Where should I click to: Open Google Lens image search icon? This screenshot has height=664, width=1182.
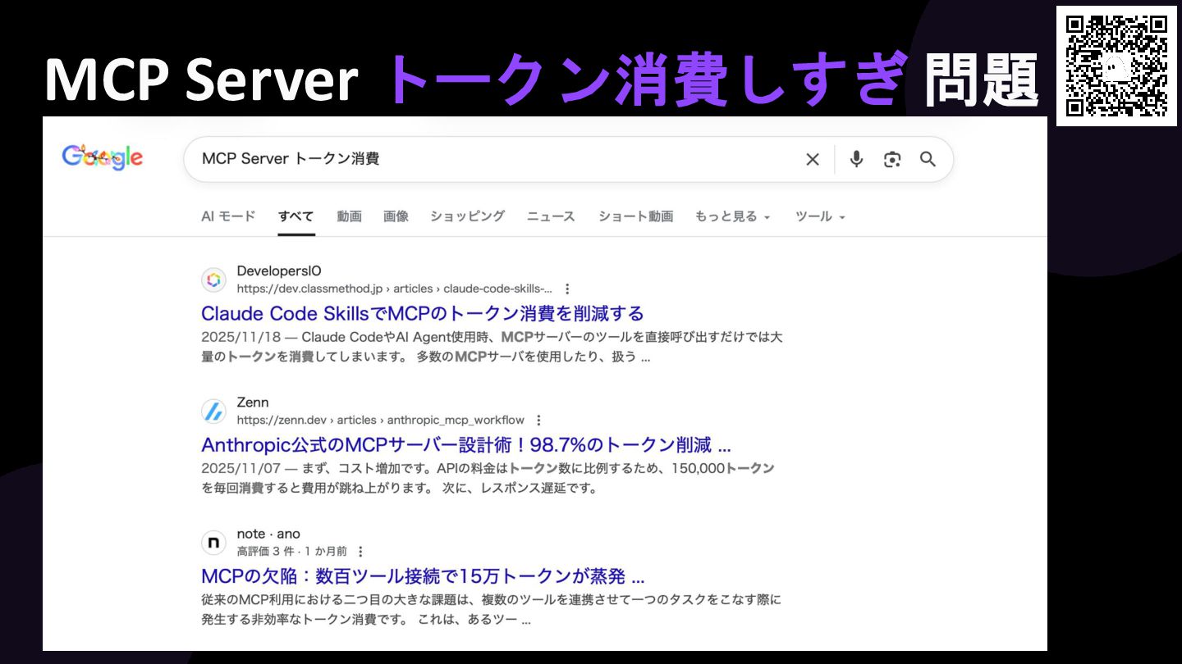tap(892, 159)
